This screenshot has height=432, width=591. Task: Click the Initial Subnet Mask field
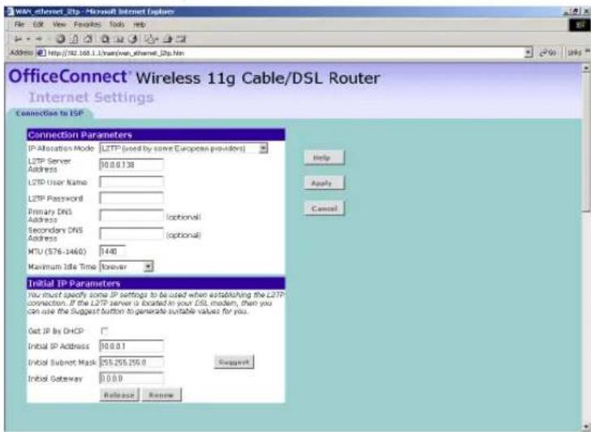(132, 362)
